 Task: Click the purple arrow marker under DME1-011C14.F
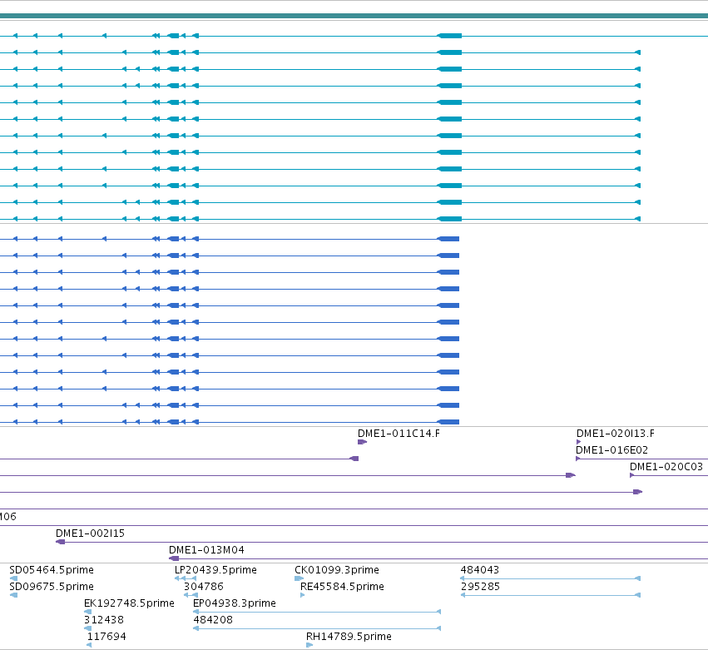[362, 442]
